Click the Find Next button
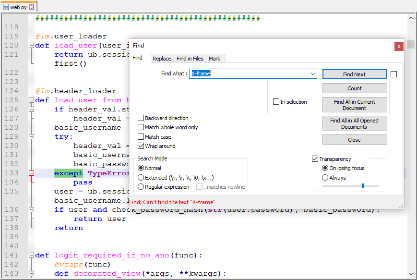This screenshot has height=280, width=417. point(354,74)
